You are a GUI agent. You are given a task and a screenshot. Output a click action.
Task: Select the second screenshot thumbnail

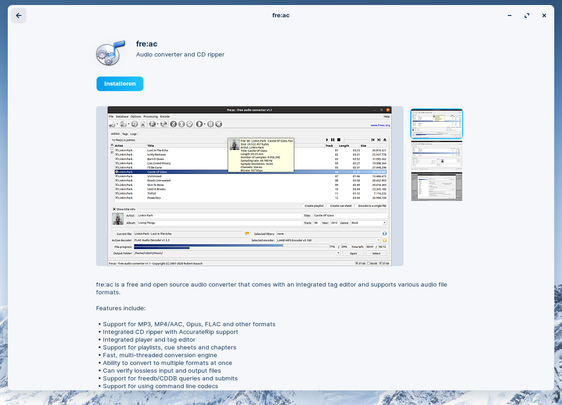pyautogui.click(x=436, y=155)
